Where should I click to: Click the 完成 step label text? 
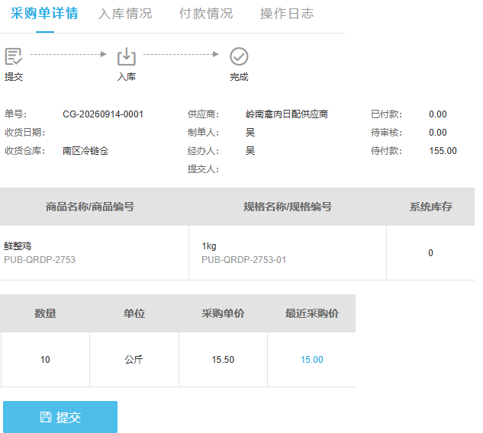coord(239,77)
